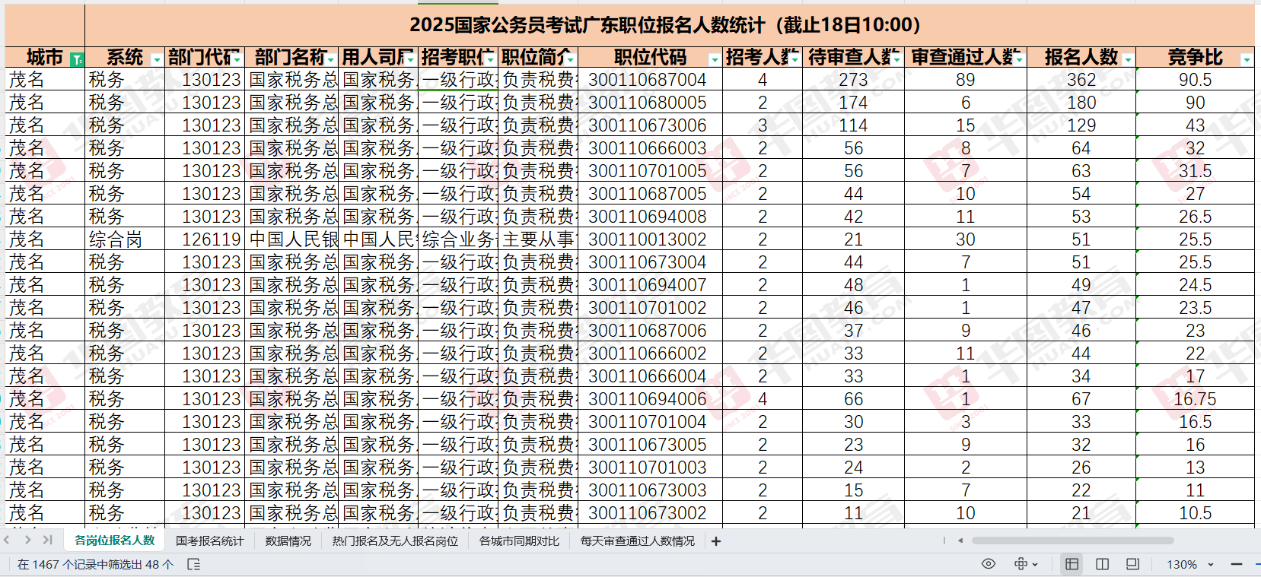
Task: Select the 中国人民银 department name cell
Action: pos(292,239)
